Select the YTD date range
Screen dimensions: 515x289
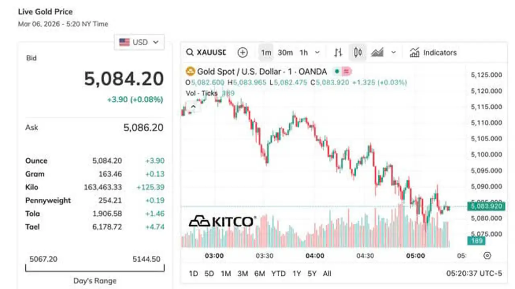click(x=278, y=274)
